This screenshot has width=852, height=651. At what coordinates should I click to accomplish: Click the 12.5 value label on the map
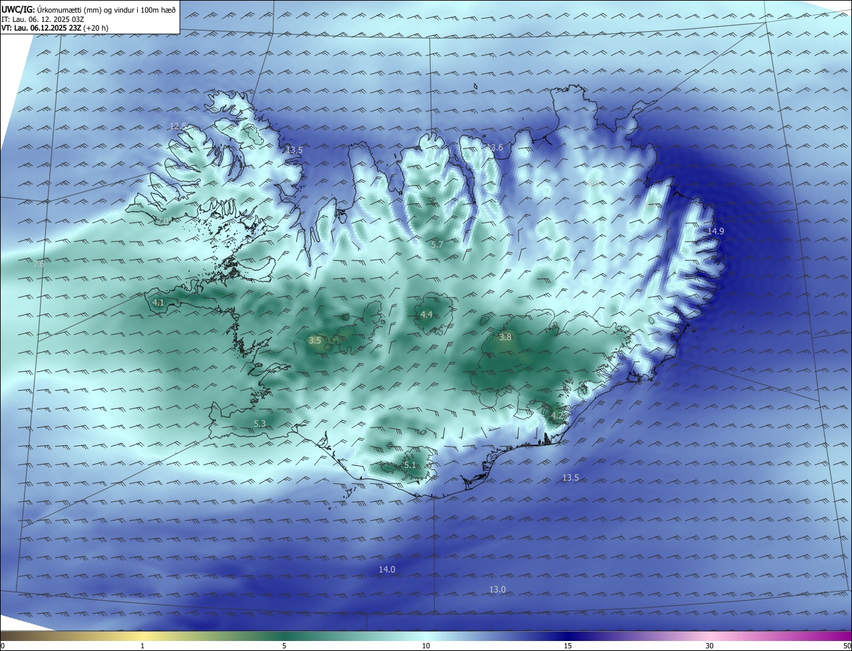coord(178,126)
